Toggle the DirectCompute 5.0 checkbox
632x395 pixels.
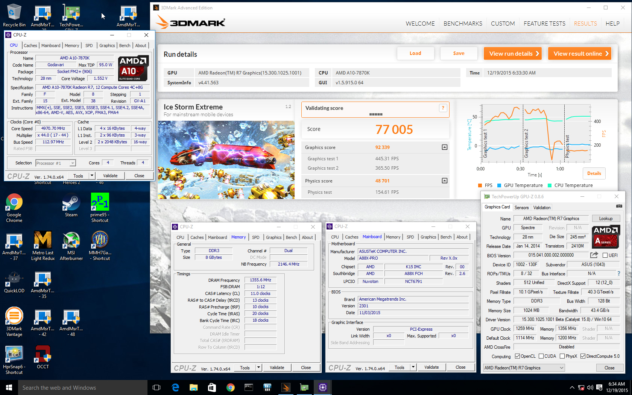[583, 356]
